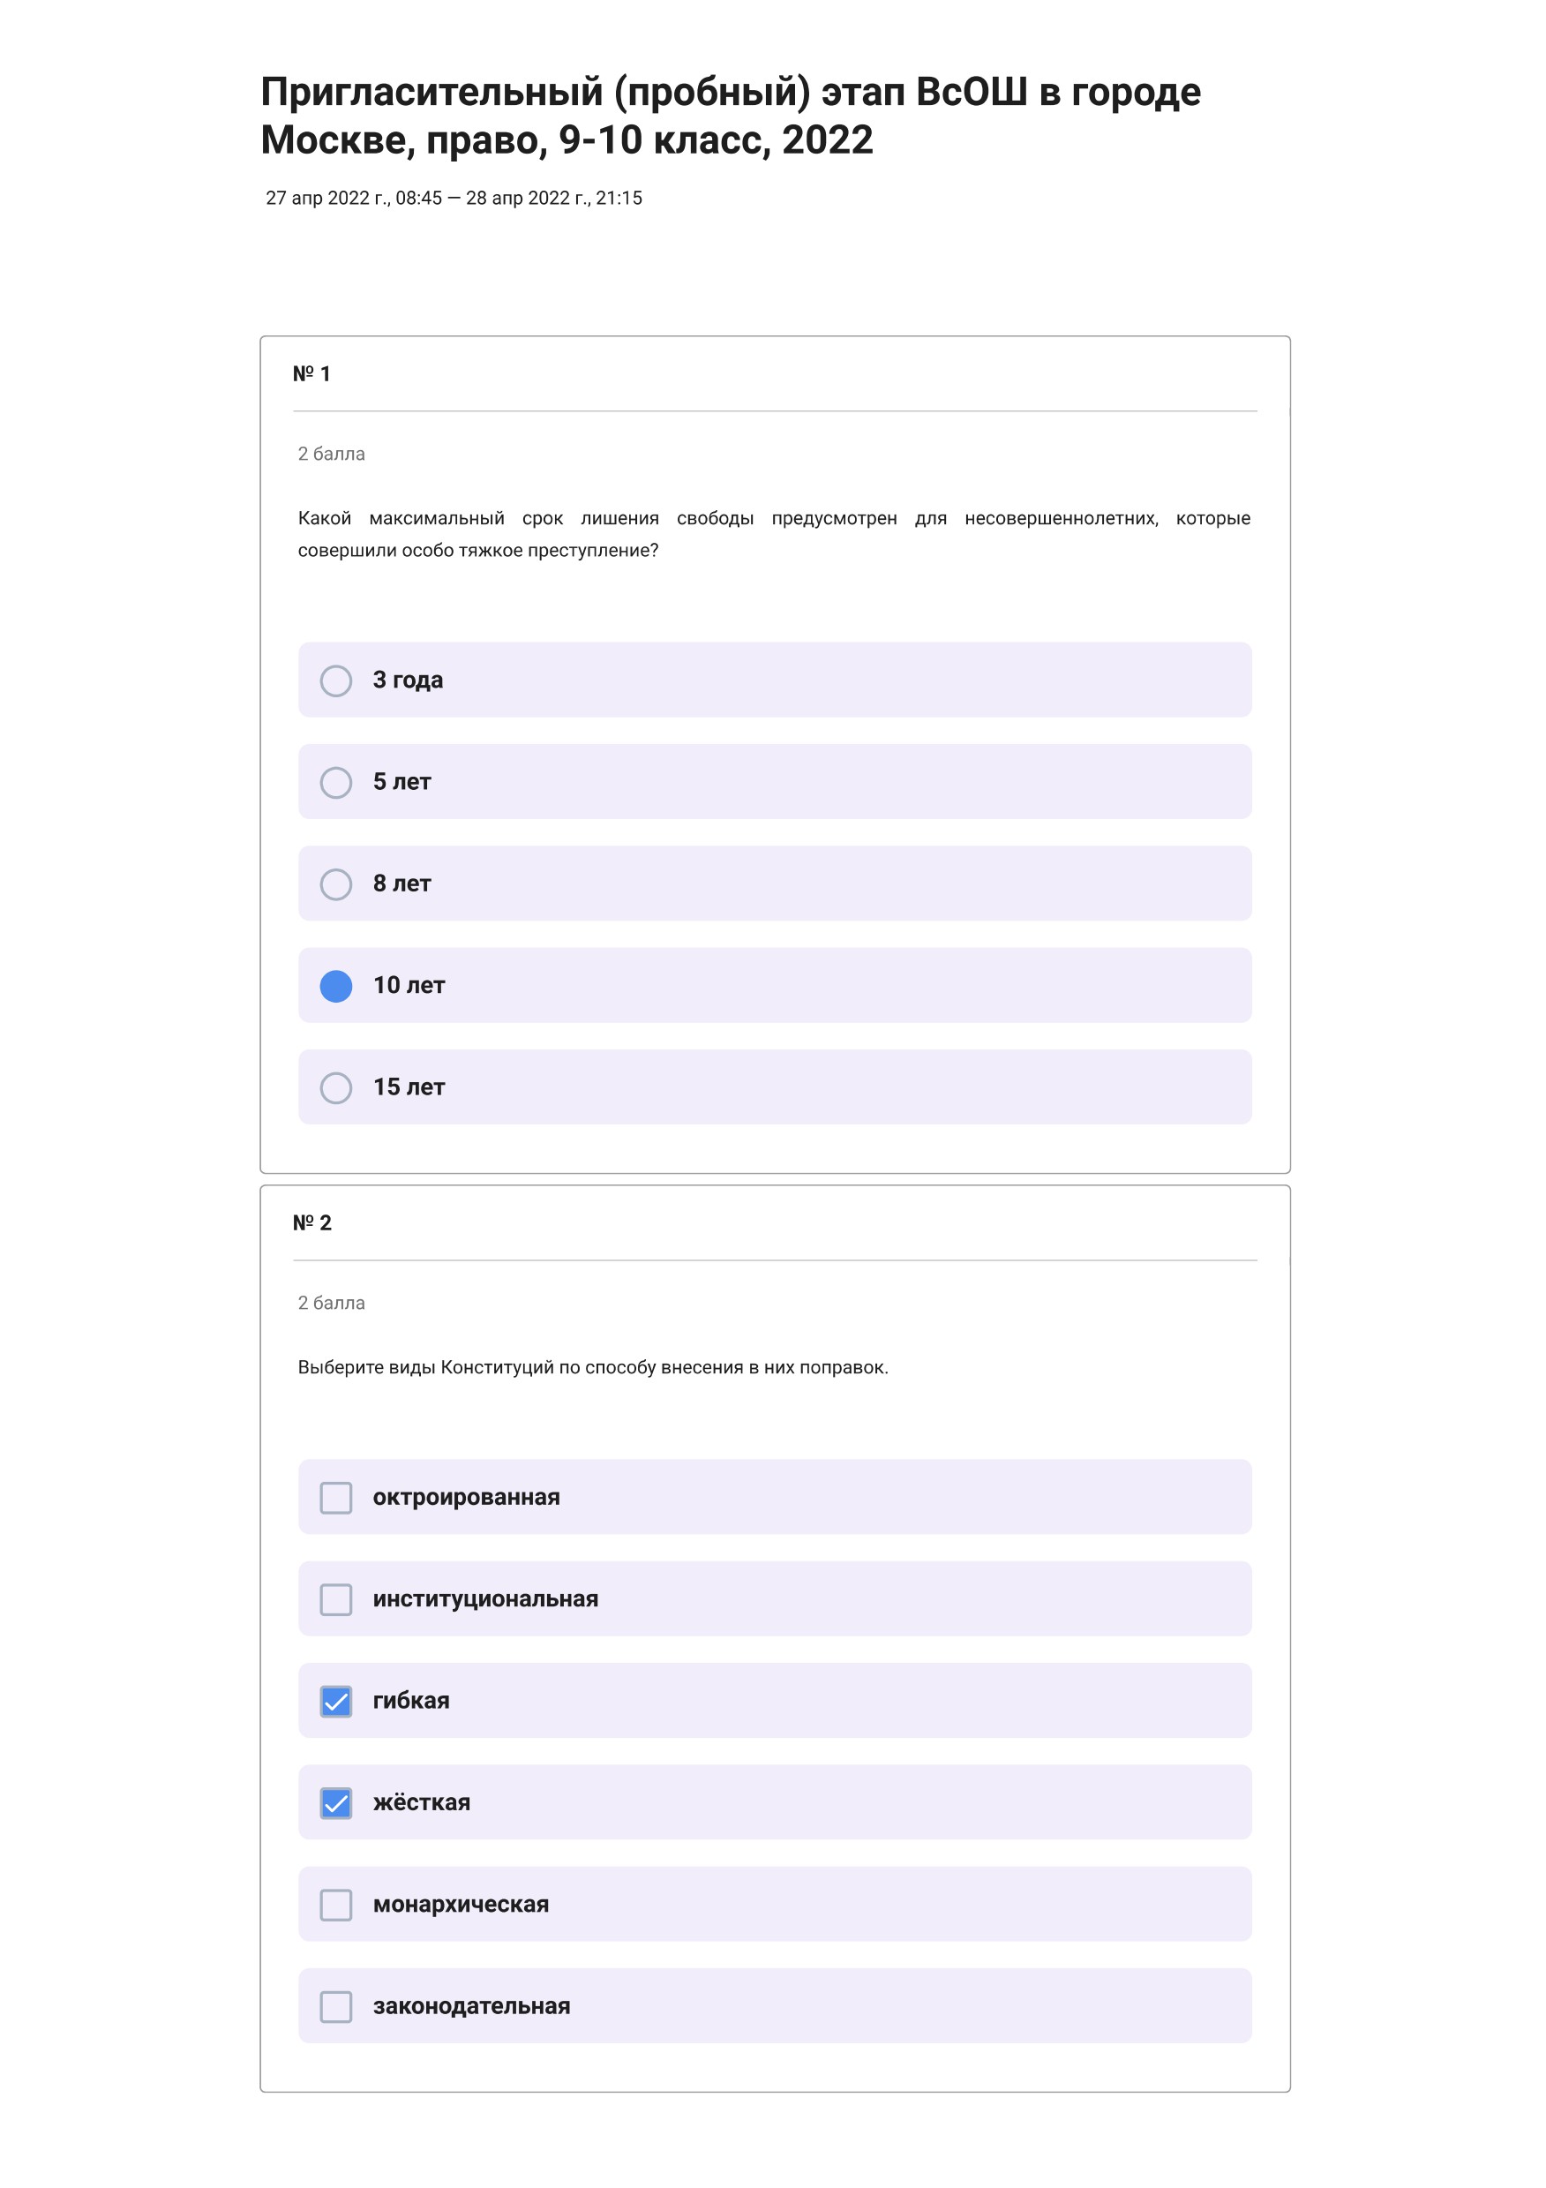Uncheck the 'гибкая' checkbox
This screenshot has width=1546, height=2188.
coord(335,1701)
